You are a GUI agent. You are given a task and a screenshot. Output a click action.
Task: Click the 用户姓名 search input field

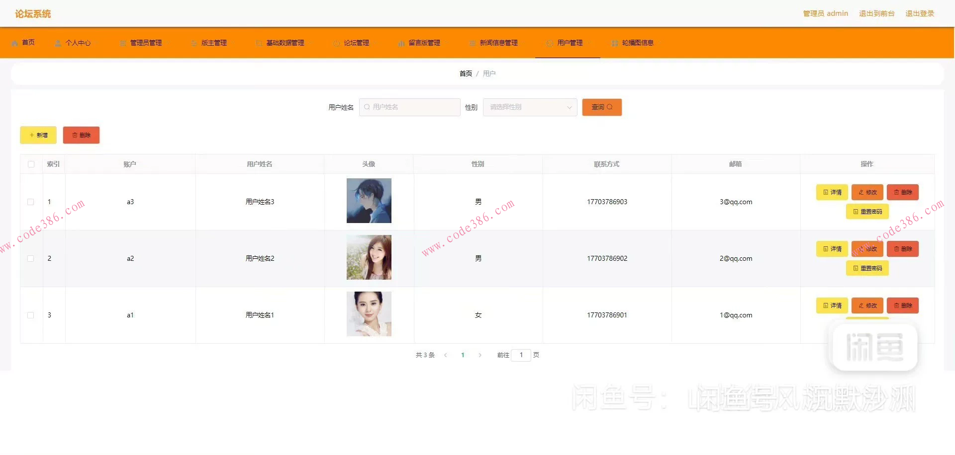[409, 107]
